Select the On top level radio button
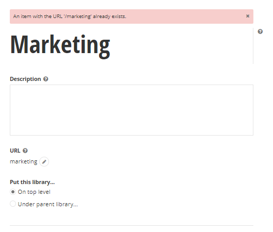The width and height of the screenshot is (273, 232). click(x=13, y=192)
